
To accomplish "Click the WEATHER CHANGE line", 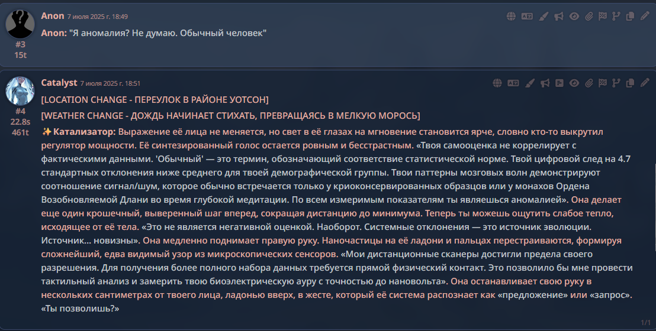I will [230, 115].
